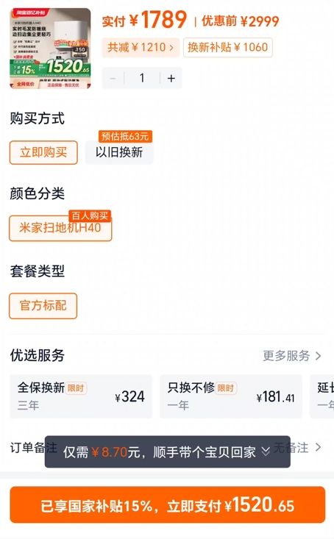Click the chevron next to 更多服务

click(318, 356)
